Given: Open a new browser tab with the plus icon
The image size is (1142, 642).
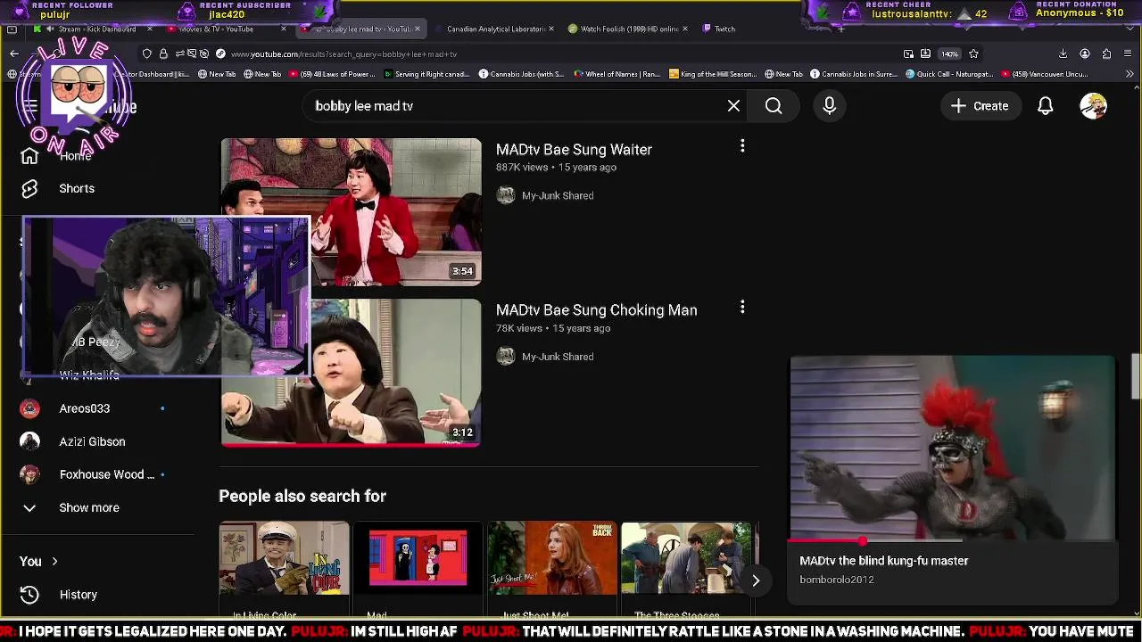Looking at the screenshot, I should (x=840, y=29).
